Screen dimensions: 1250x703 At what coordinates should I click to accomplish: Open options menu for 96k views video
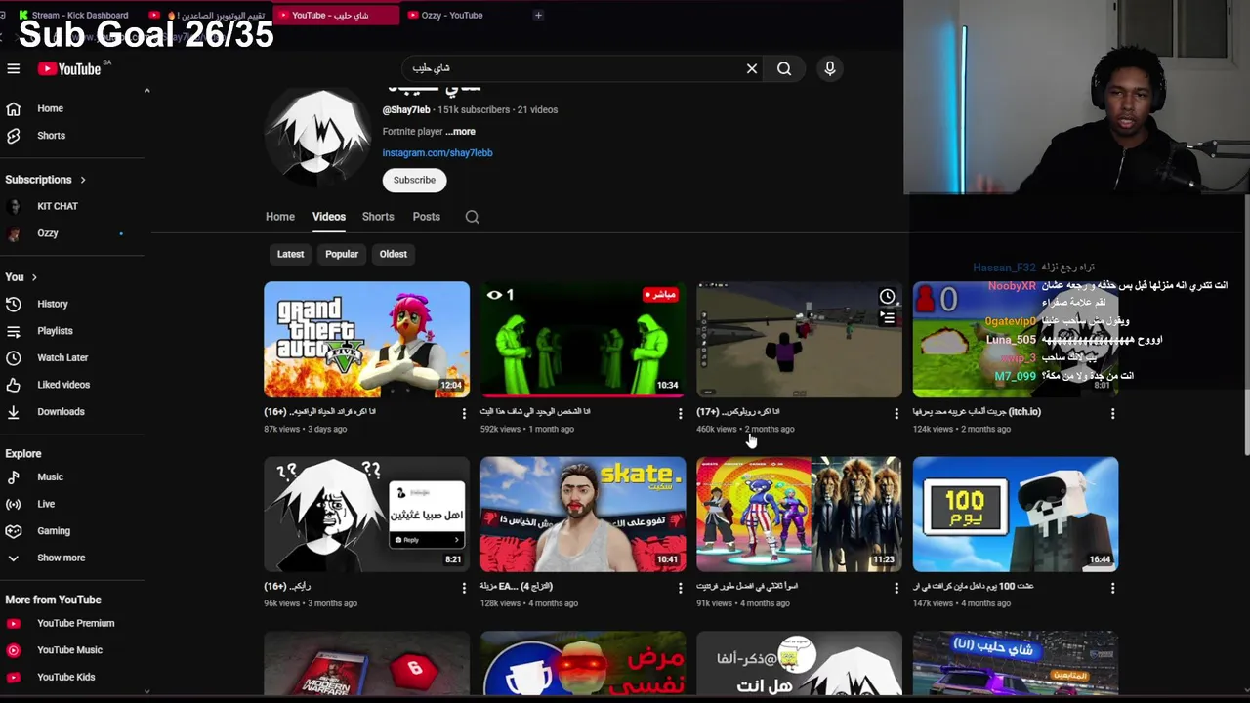coord(464,589)
